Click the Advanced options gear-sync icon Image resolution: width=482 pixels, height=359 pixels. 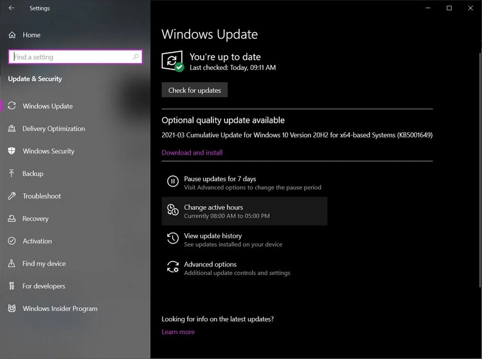[x=173, y=267]
